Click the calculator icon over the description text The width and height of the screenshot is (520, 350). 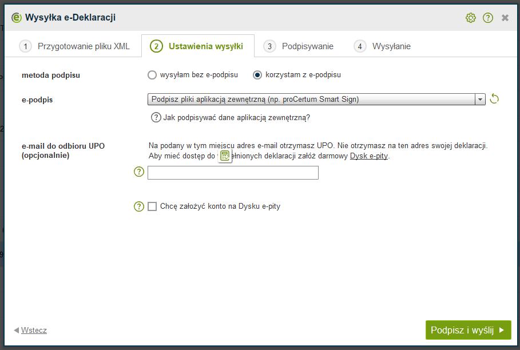click(x=225, y=156)
